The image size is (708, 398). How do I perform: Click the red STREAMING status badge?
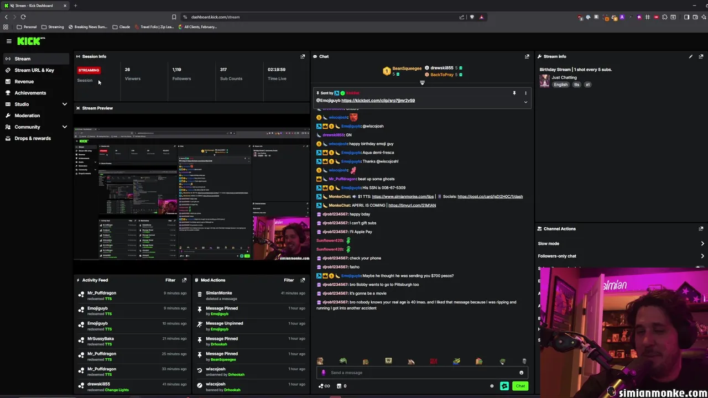[88, 70]
